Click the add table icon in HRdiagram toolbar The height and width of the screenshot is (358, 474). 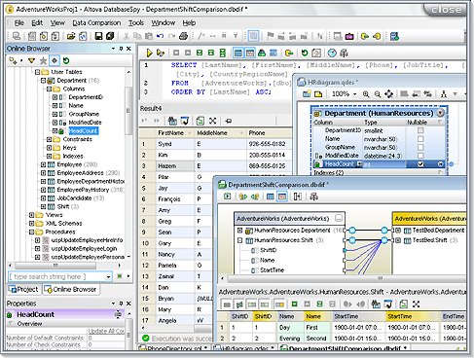pyautogui.click(x=307, y=94)
